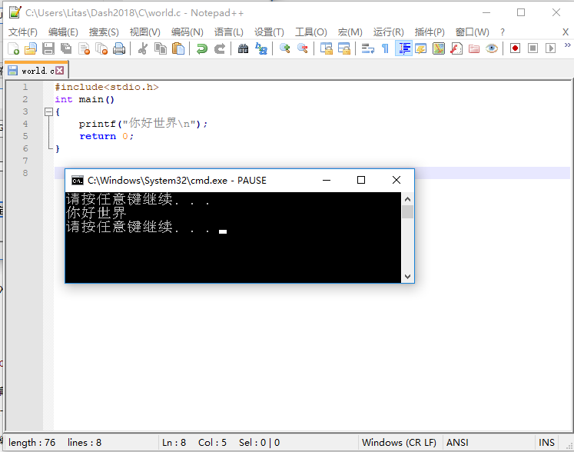Open Find using the binoculars icon

243,48
